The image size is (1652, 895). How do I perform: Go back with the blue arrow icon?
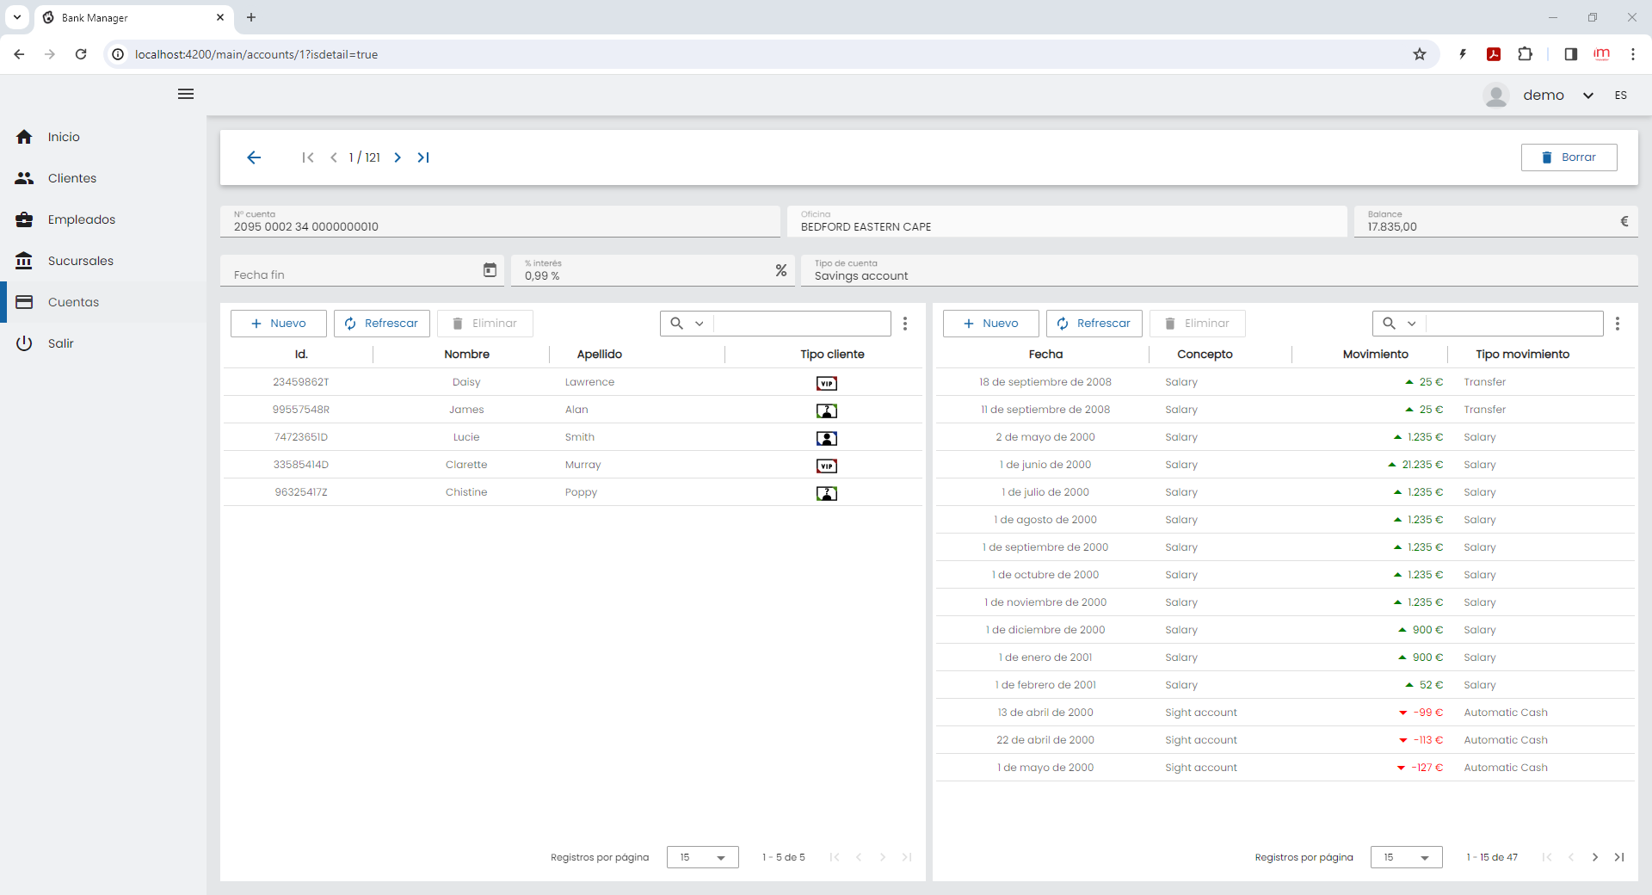click(x=254, y=157)
